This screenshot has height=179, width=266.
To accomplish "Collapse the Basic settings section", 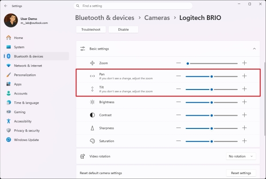I will point(254,49).
